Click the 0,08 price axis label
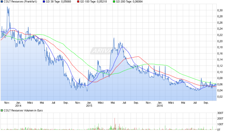227x132 pixels. coord(220,78)
